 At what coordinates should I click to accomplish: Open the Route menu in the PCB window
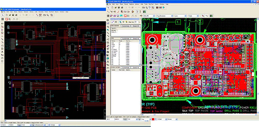click(126, 4)
